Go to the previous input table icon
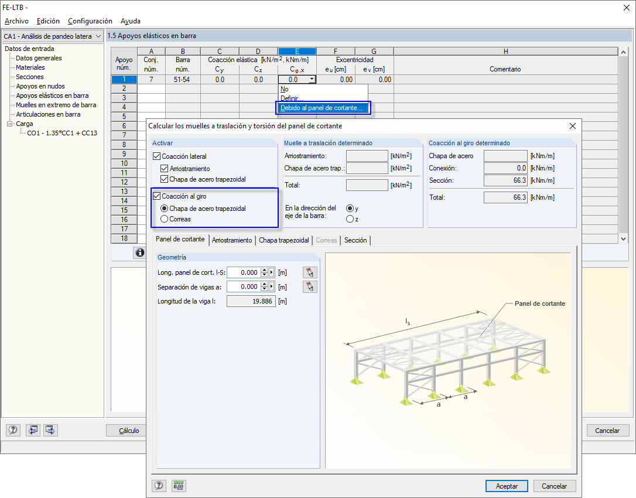 pos(33,430)
